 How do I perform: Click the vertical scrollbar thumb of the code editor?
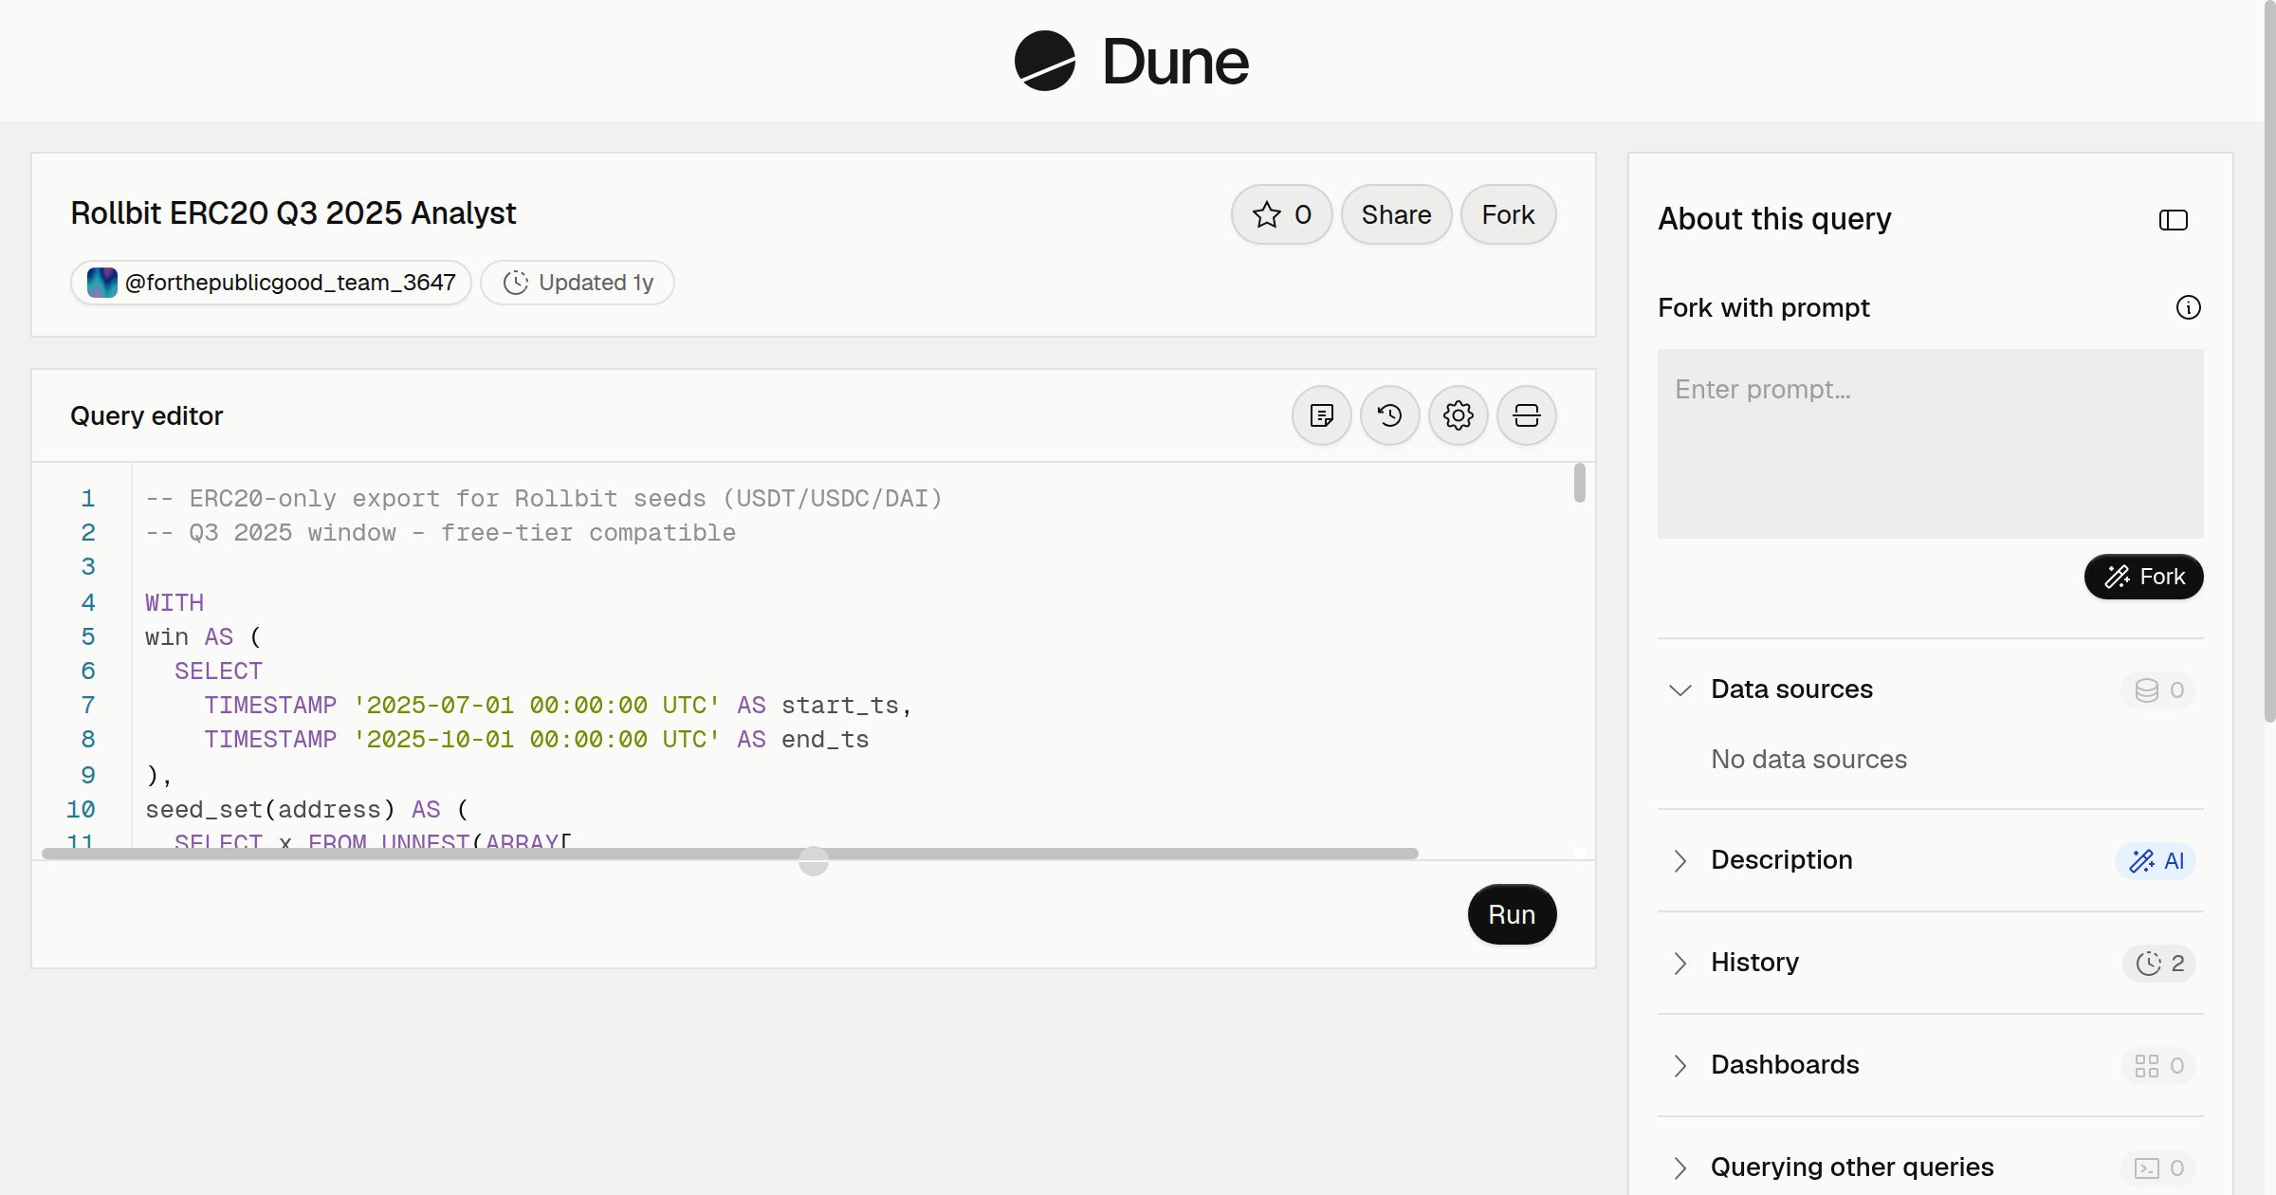tap(1579, 483)
